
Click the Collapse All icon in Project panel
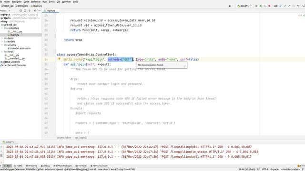click(30, 10)
